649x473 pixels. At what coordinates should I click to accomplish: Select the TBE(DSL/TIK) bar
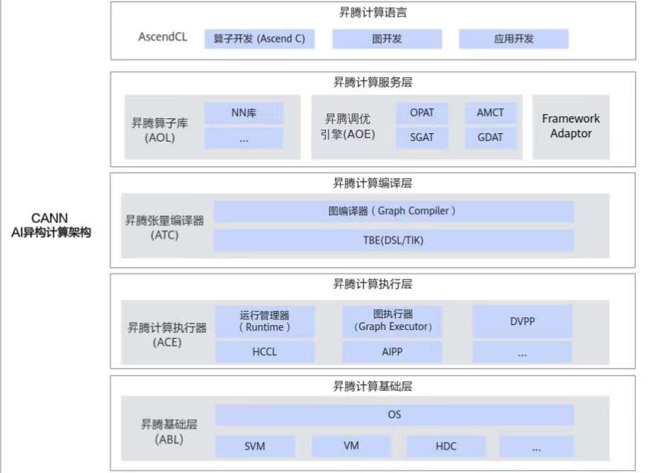point(394,241)
